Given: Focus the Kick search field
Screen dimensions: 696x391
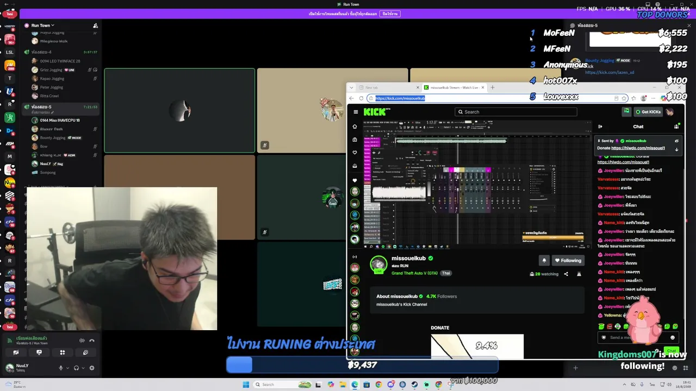Looking at the screenshot, I should 515,112.
